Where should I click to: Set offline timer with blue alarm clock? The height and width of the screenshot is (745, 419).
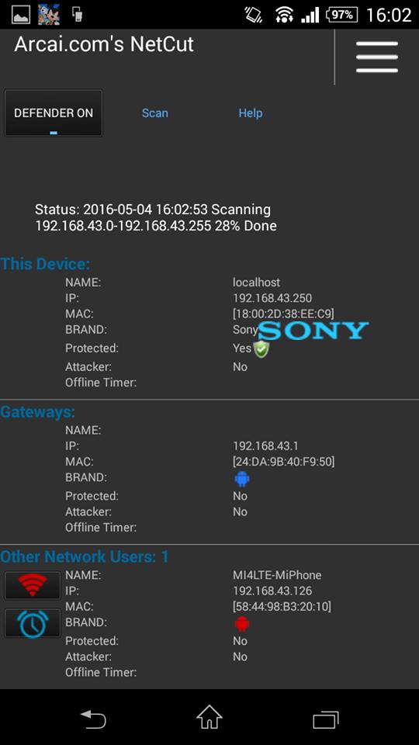33,623
